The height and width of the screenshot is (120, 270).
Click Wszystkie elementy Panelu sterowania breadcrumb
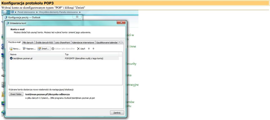[58, 12]
